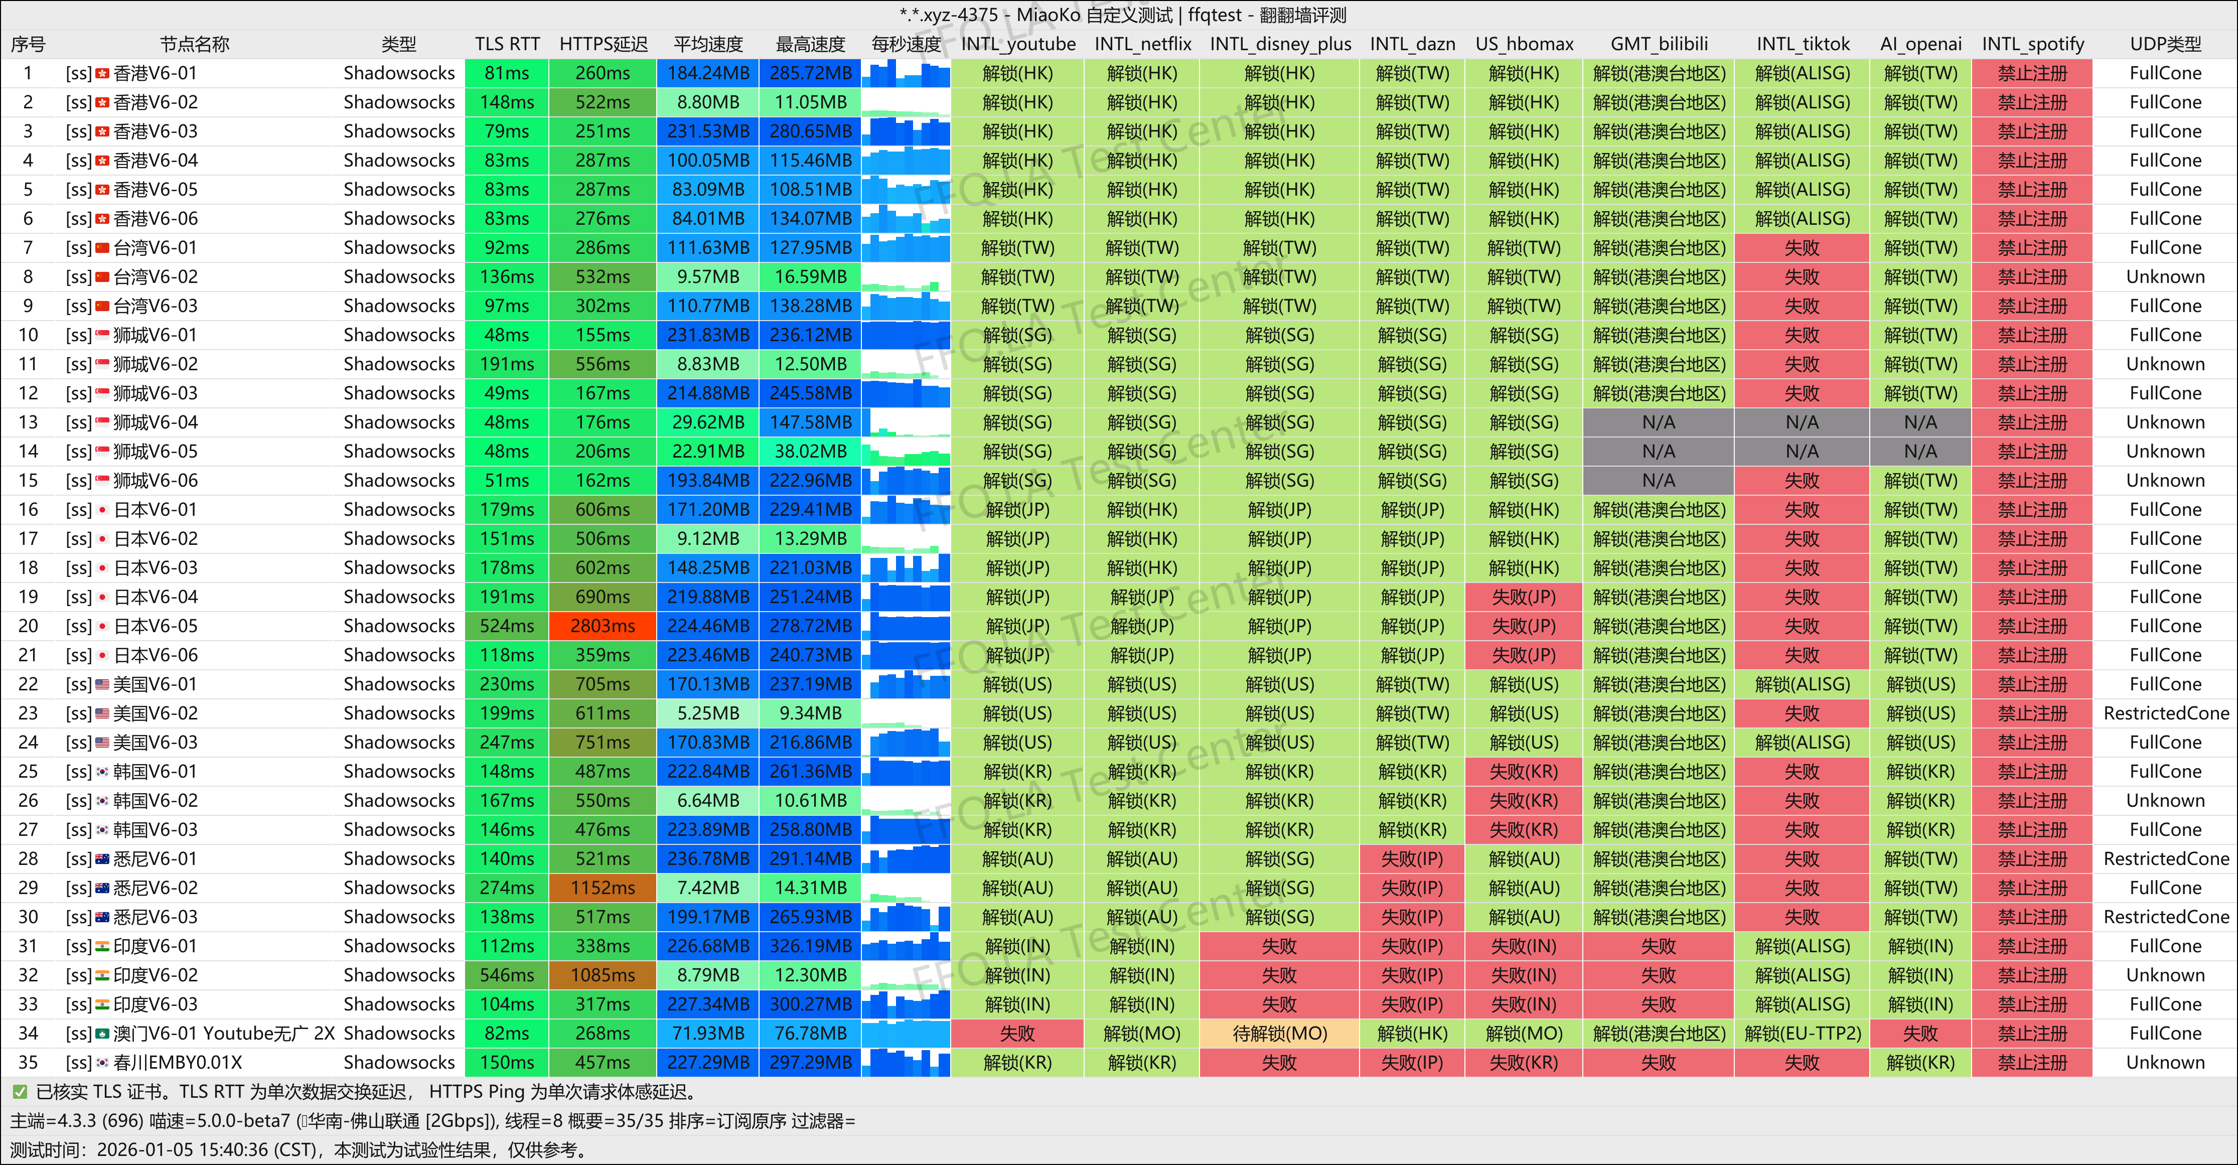
Task: Click the Japan flag next to 日本V6-05
Action: pyautogui.click(x=102, y=626)
